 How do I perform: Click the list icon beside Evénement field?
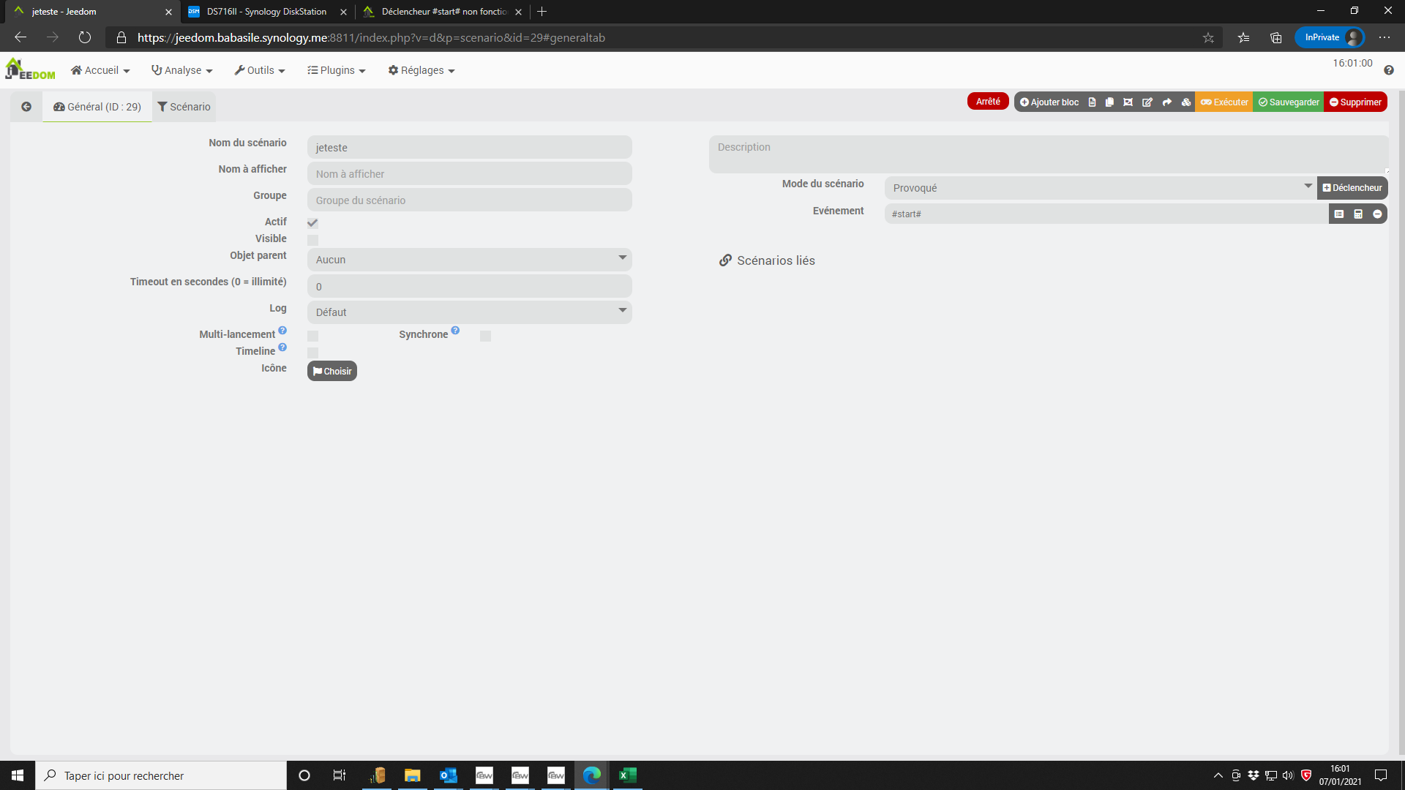tap(1339, 214)
